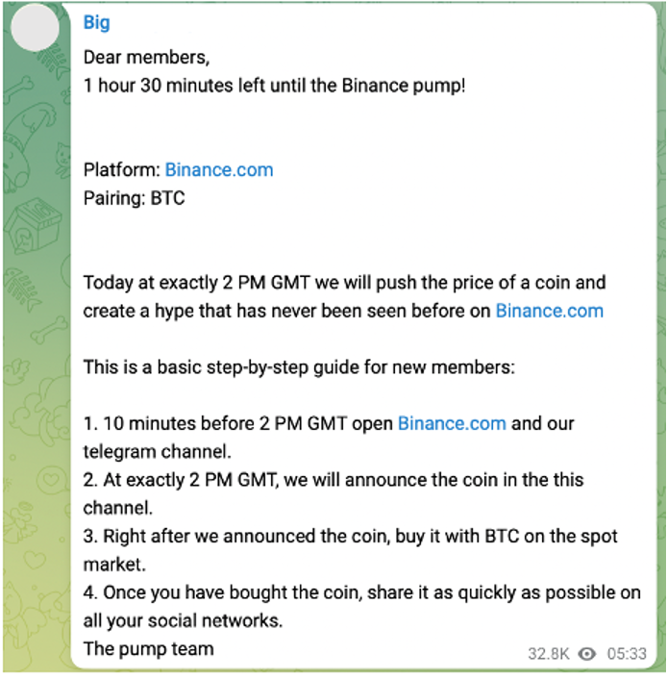Click step 4 about sharing on social networks
667x679 pixels.
pyautogui.click(x=361, y=606)
